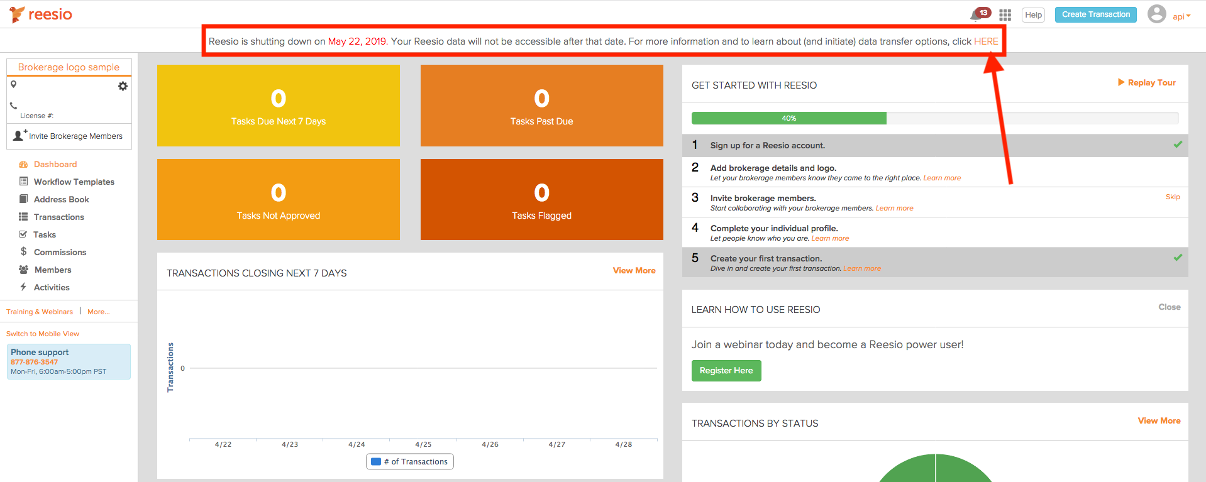Go to Dashboard in sidebar
The height and width of the screenshot is (482, 1206).
click(55, 165)
